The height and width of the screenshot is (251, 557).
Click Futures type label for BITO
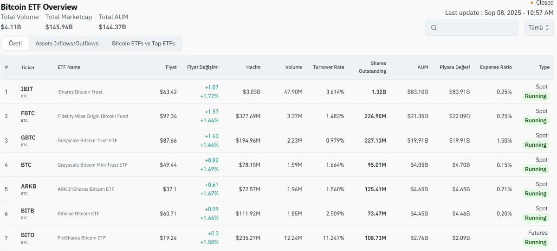(538, 233)
